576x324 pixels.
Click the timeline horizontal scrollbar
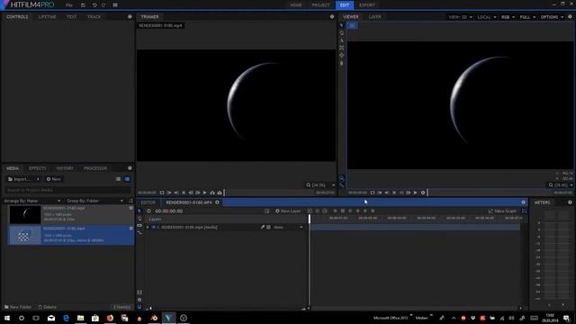pyautogui.click(x=416, y=308)
